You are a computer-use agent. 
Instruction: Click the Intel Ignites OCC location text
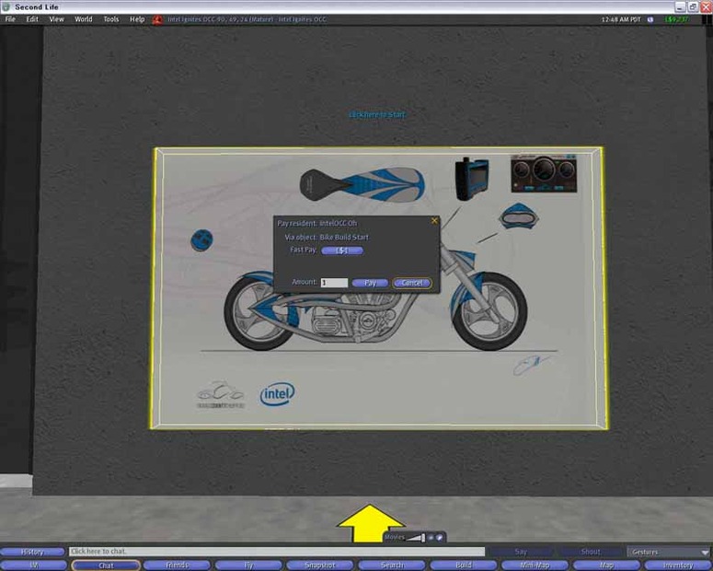247,19
